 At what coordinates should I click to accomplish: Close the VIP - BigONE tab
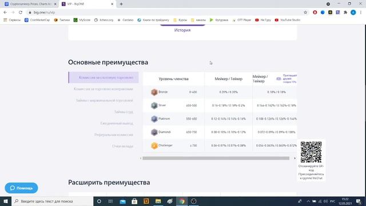coord(112,4)
